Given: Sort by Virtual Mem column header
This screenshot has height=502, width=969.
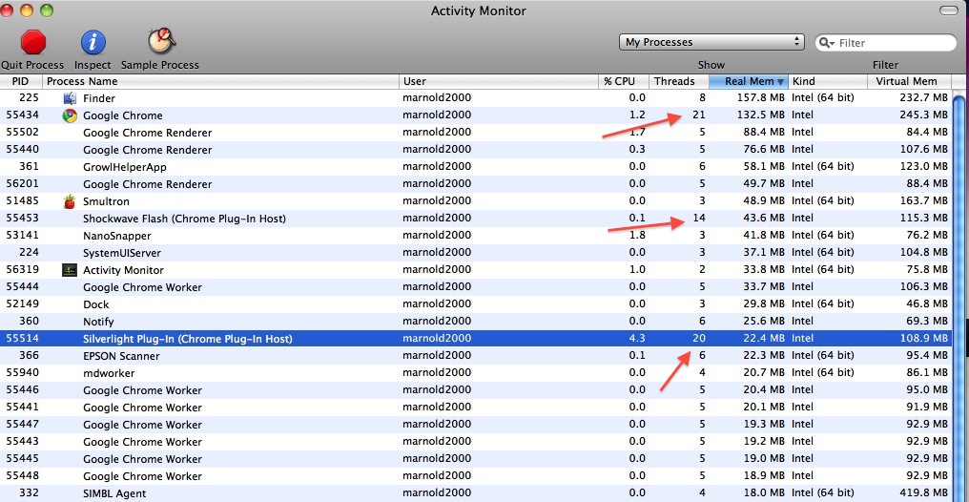Looking at the screenshot, I should (910, 81).
